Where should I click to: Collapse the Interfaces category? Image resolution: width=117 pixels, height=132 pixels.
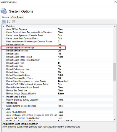3,103
